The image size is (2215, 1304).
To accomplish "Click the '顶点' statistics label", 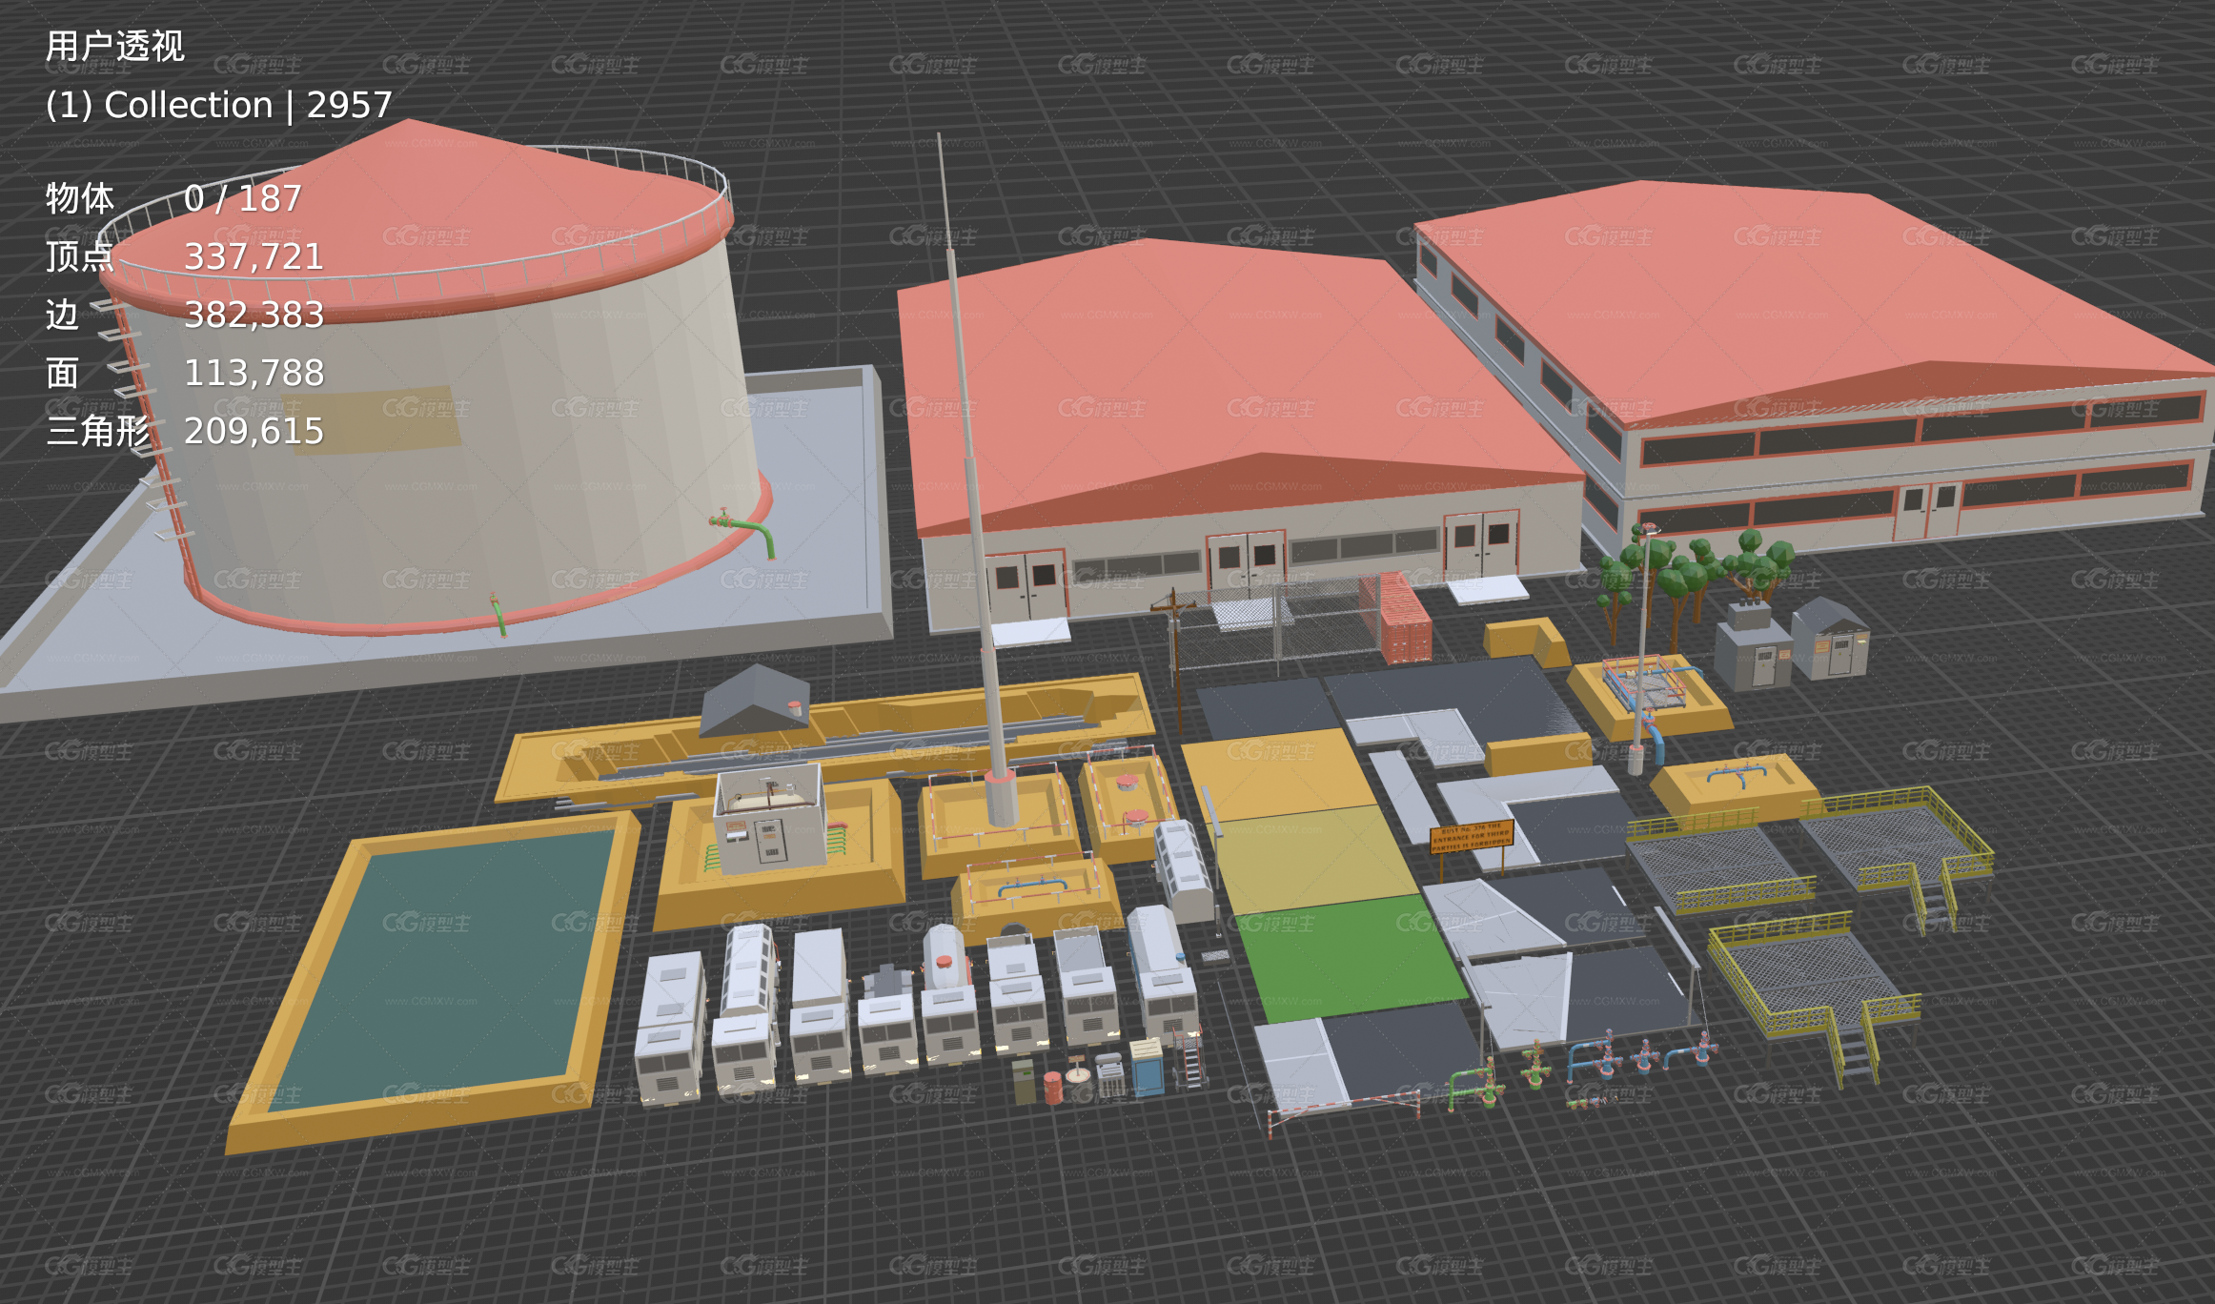I will (79, 256).
